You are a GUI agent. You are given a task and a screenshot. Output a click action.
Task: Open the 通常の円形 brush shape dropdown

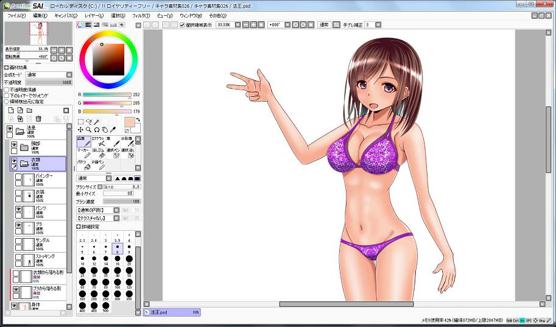pos(97,209)
